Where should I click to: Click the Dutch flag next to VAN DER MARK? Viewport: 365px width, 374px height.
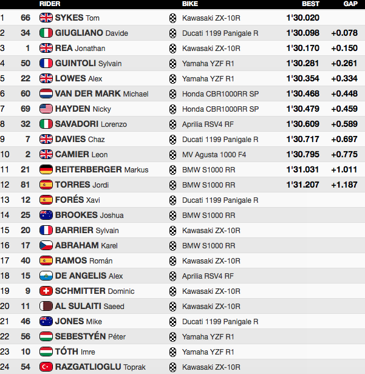[x=46, y=93]
